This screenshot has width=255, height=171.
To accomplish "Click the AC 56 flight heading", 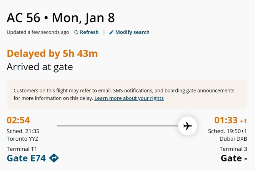I will 61,18.
